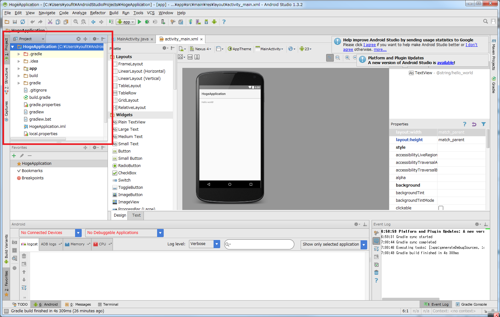Click the Collapse All icon in Project panel
500x317 pixels.
[85, 39]
